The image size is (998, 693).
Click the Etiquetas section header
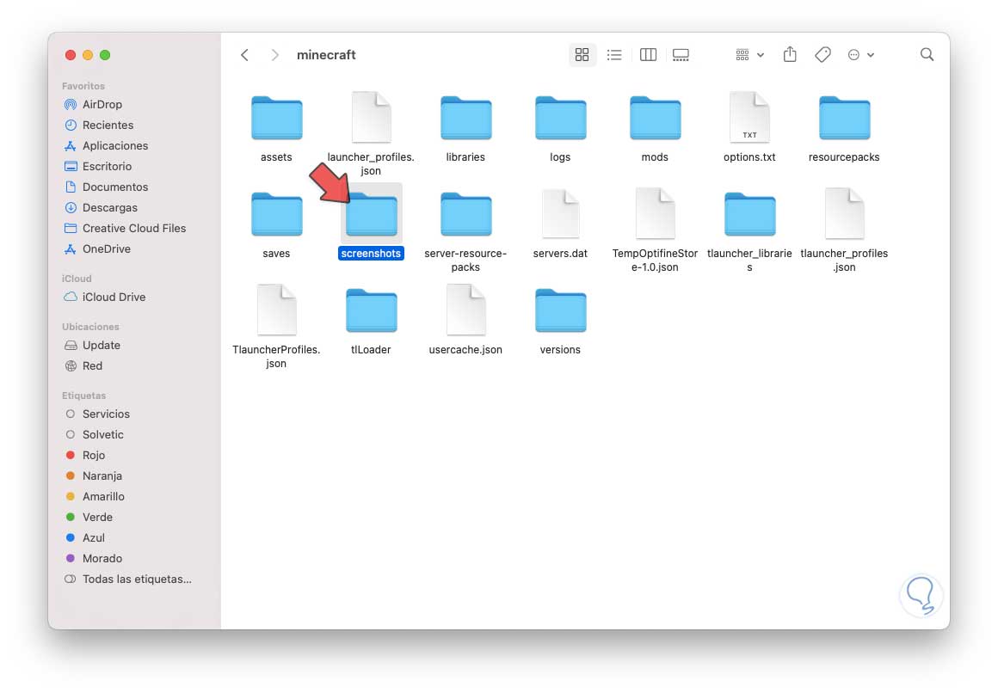(x=83, y=396)
